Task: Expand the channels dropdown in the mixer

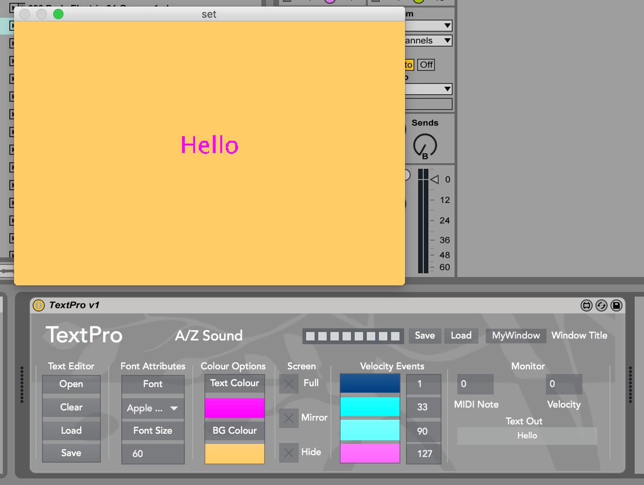Action: [428, 41]
